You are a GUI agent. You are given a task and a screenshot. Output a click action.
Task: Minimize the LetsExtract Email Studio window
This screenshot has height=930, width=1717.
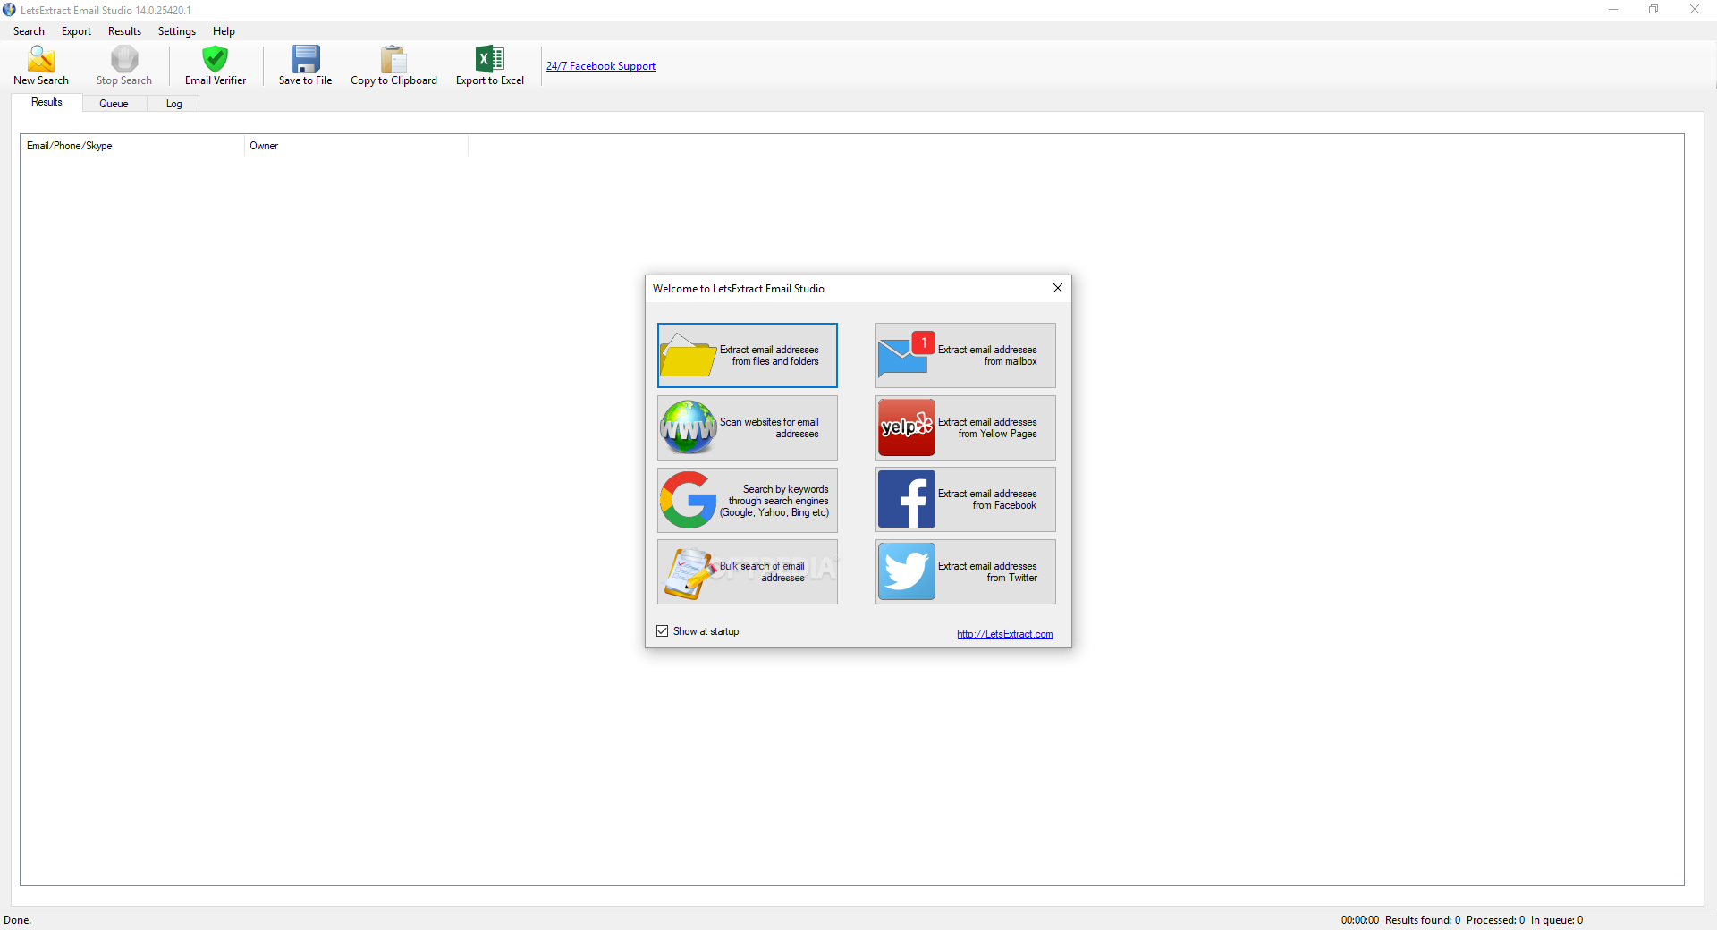tap(1613, 10)
